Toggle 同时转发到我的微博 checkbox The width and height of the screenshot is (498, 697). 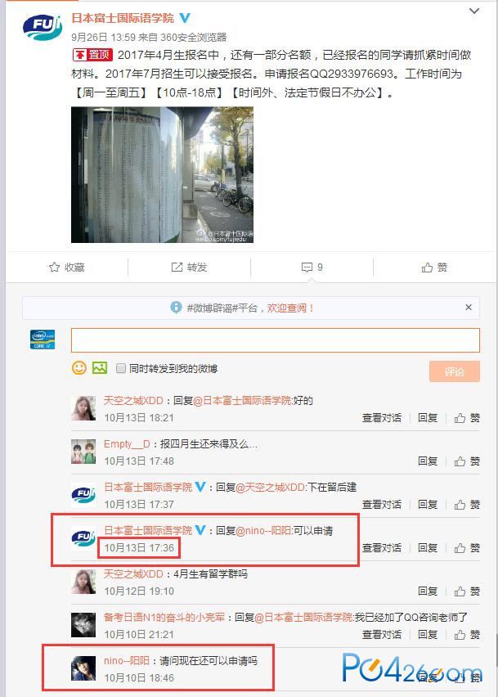(120, 368)
